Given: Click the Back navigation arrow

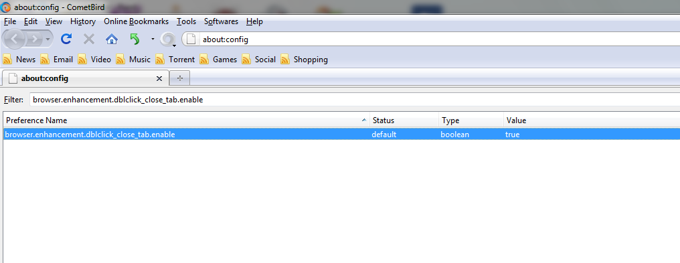Looking at the screenshot, I should (14, 39).
